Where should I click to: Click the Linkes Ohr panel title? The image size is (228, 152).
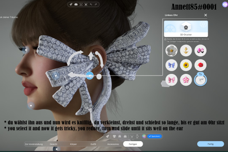point(171,15)
